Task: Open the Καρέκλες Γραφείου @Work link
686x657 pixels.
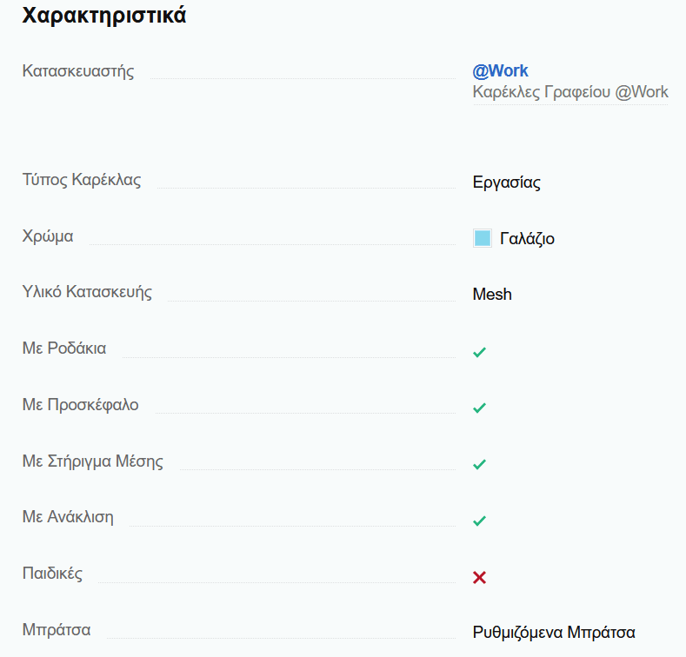Action: (570, 92)
